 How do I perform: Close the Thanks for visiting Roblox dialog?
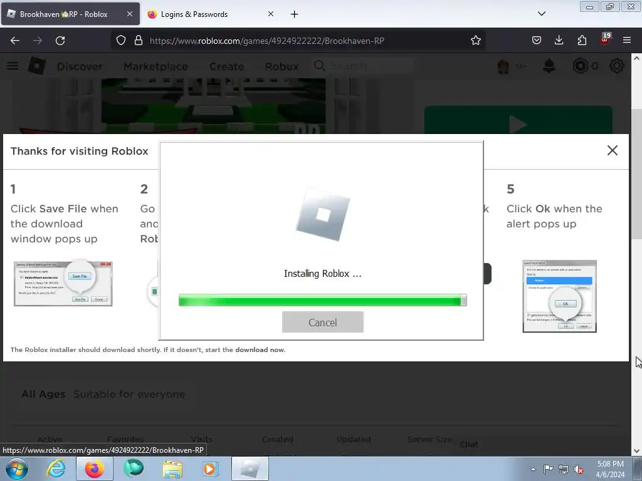[612, 150]
